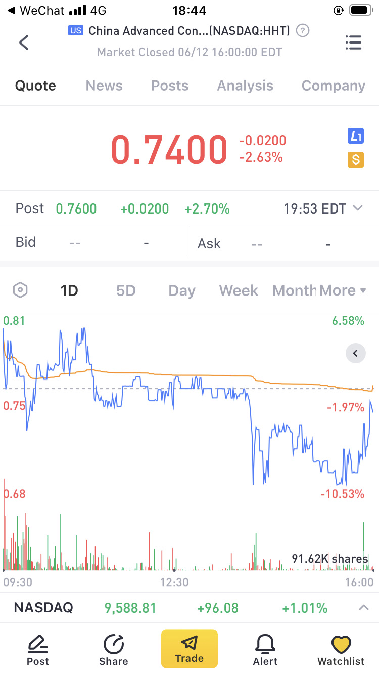Open the list menu icon at top right

[353, 43]
